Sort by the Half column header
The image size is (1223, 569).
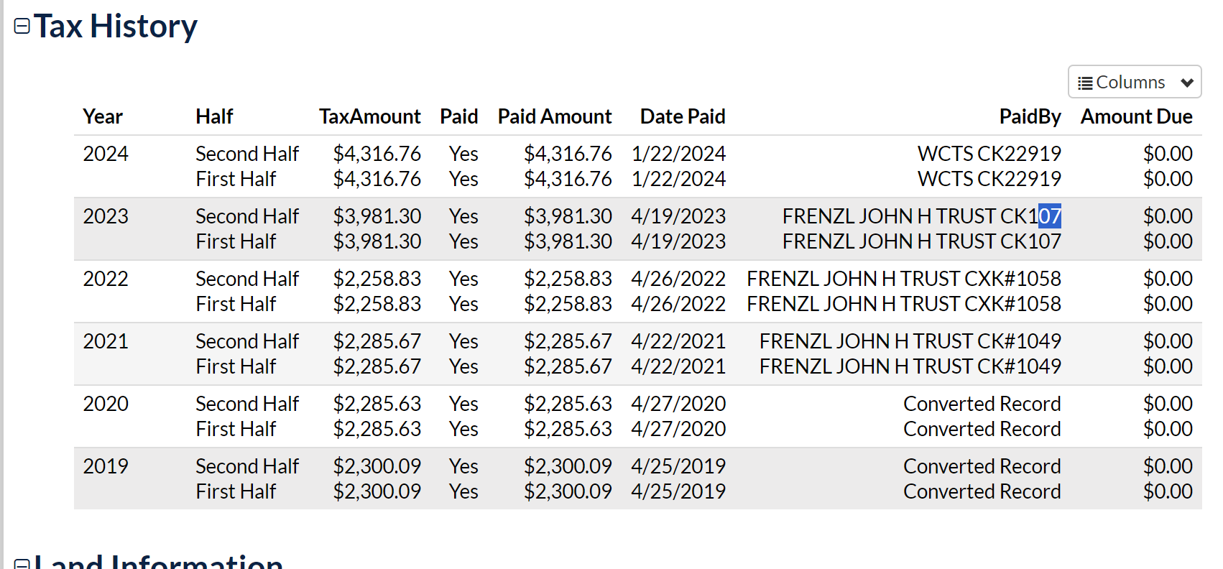click(214, 116)
